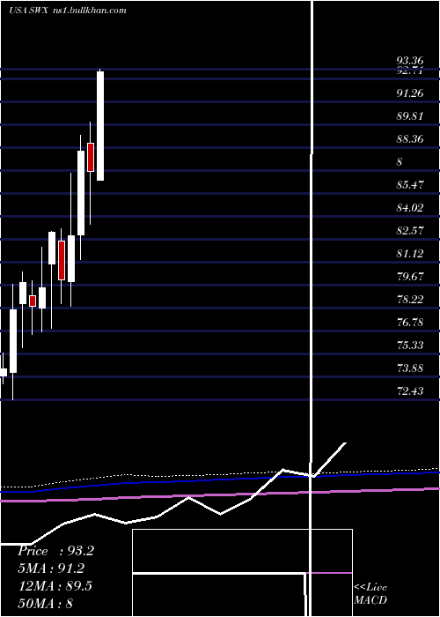Click the 12MA : 89.5 readout
Screen dimensions: 440x617
(x=55, y=586)
